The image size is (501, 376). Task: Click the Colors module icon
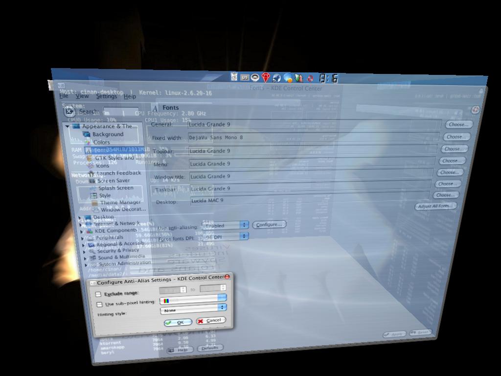87,142
